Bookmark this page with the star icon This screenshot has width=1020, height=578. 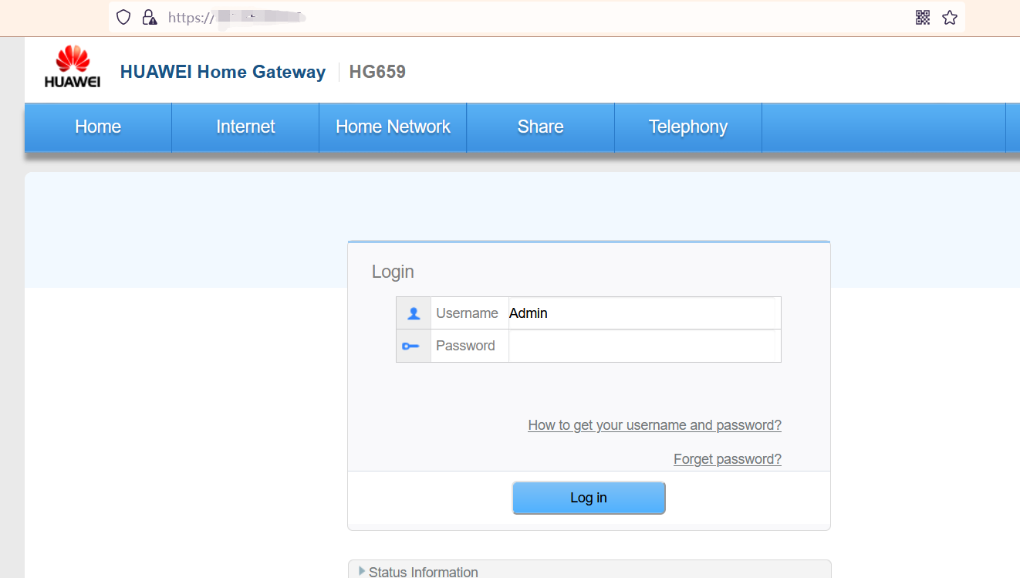coord(950,17)
